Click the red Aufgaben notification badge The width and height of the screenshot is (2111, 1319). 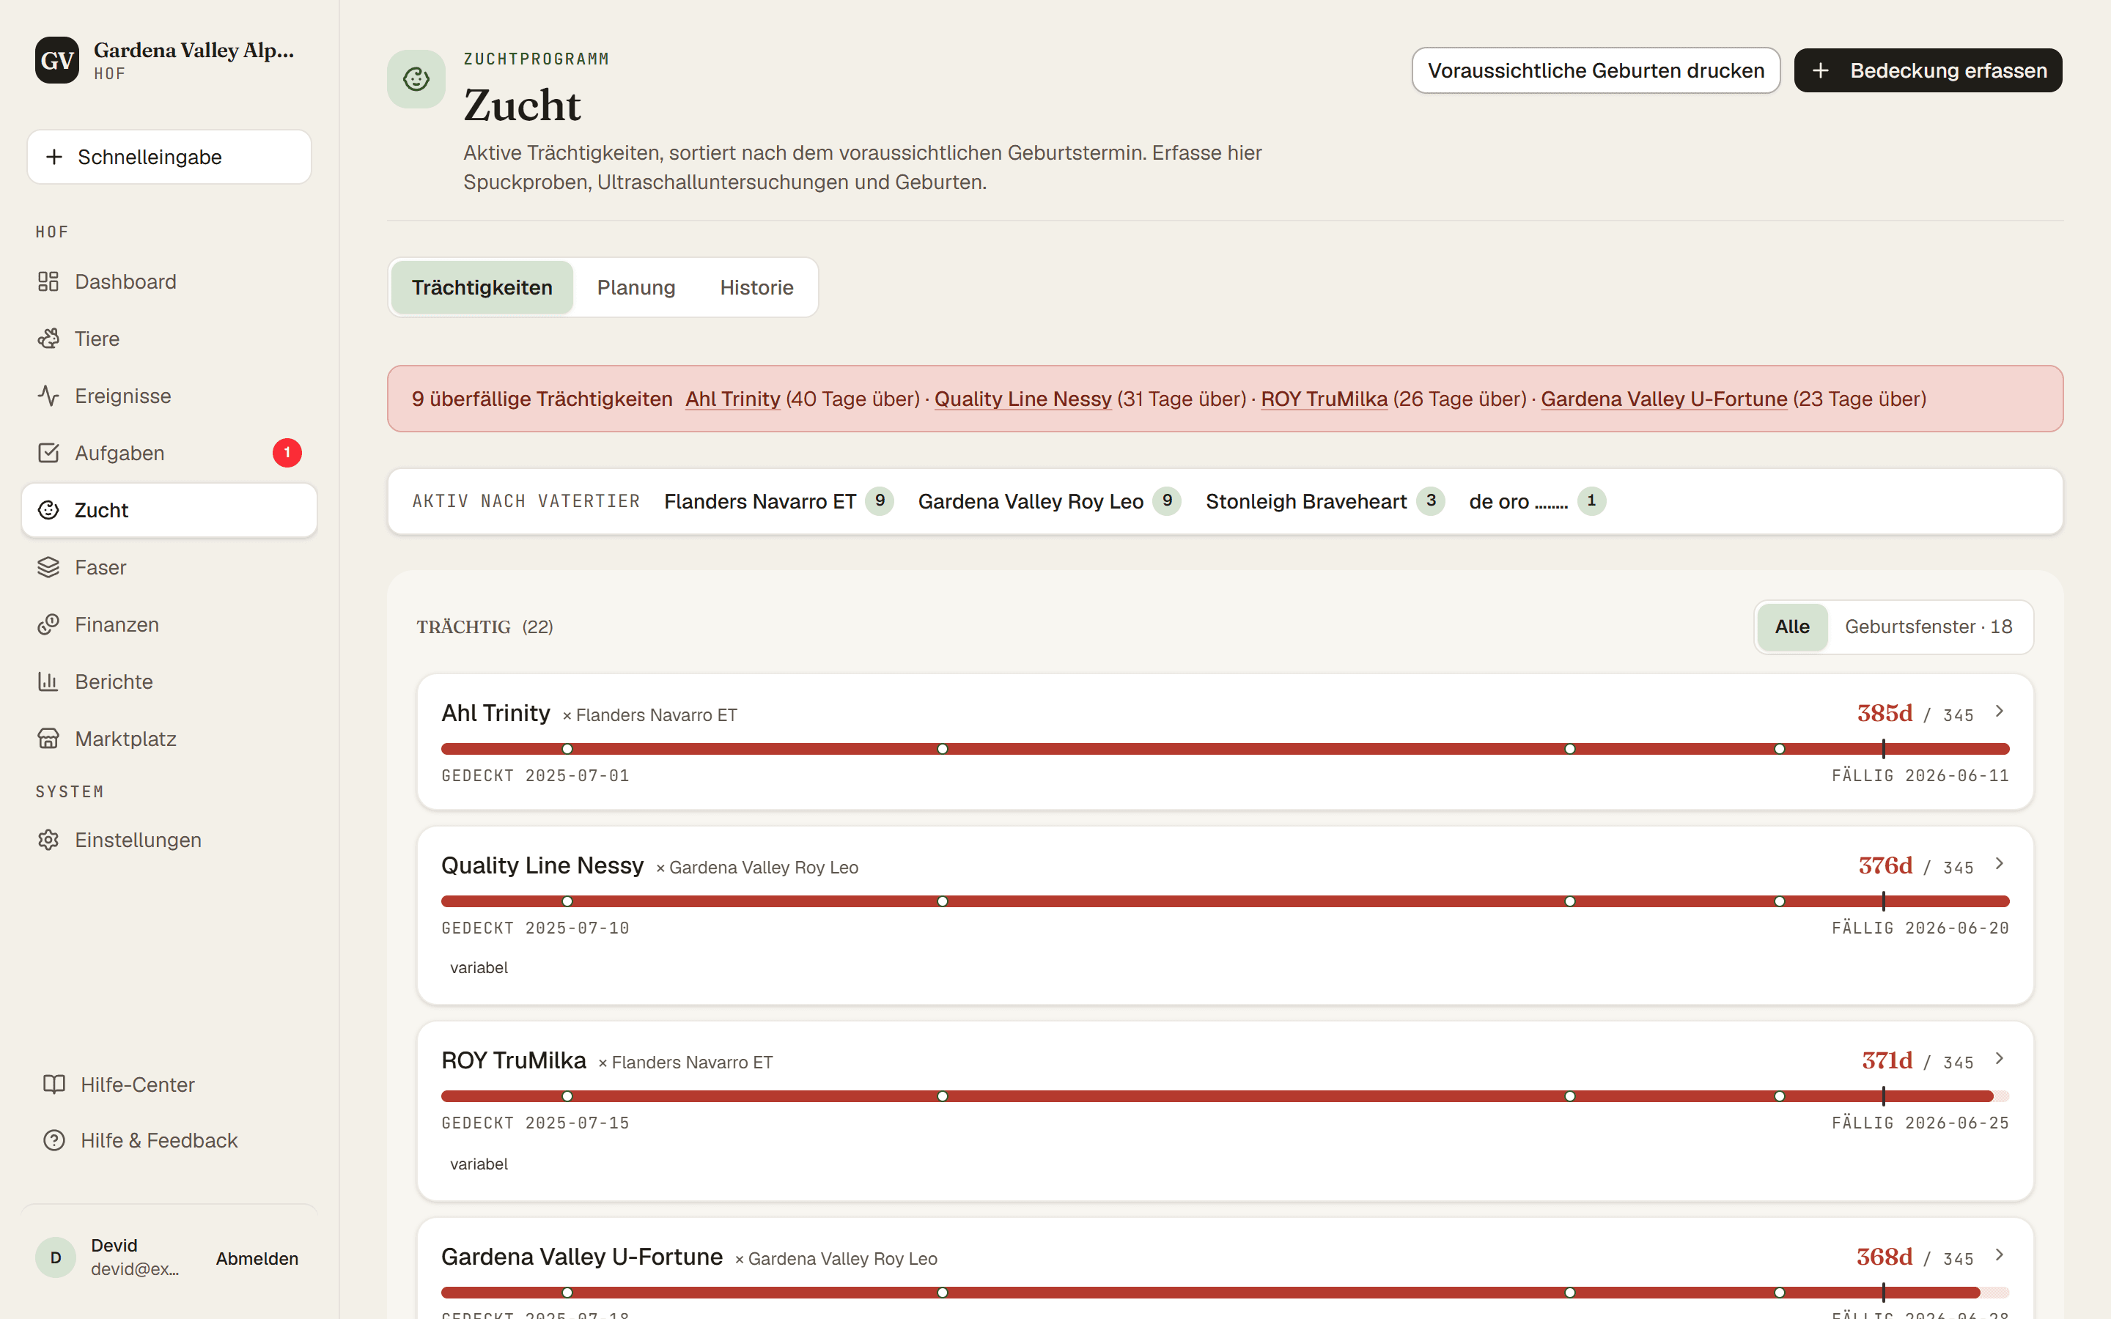(x=287, y=453)
